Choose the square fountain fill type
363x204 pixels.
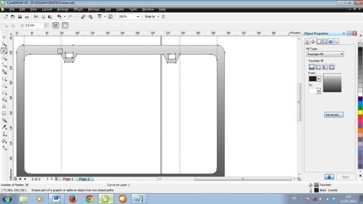pyautogui.click(x=332, y=67)
